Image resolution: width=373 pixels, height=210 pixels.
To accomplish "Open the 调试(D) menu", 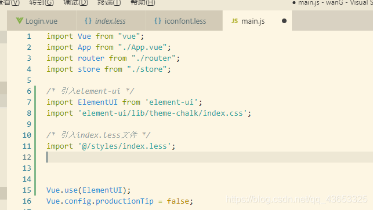I will (x=76, y=3).
